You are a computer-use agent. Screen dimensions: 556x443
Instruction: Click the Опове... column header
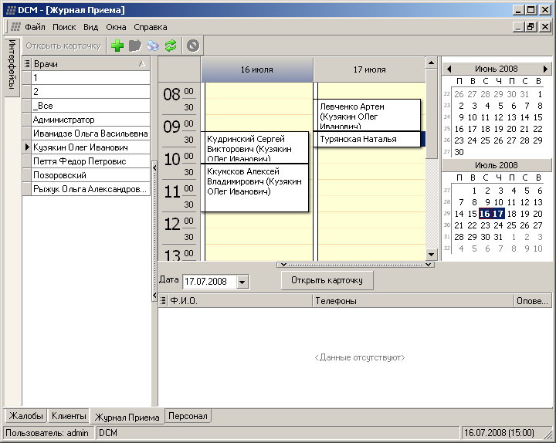[533, 301]
